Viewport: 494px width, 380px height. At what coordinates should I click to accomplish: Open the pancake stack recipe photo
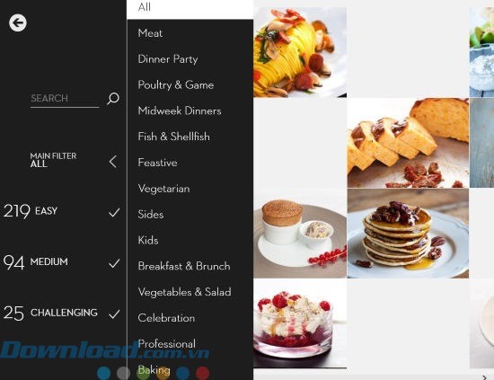(x=408, y=234)
